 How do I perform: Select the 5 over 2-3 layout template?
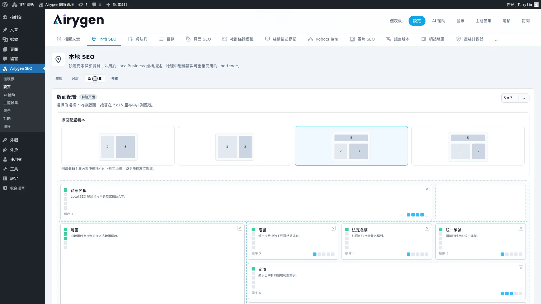pos(351,146)
